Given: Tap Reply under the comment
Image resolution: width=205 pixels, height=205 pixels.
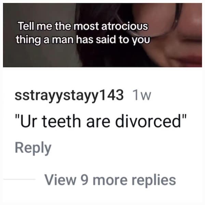Looking at the screenshot, I should pos(33,148).
